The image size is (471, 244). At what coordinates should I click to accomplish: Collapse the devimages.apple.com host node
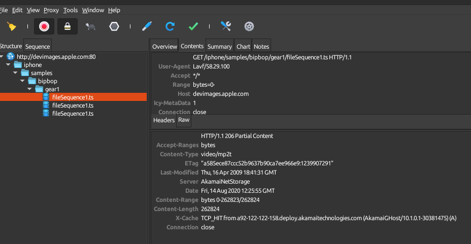pyautogui.click(x=3, y=57)
